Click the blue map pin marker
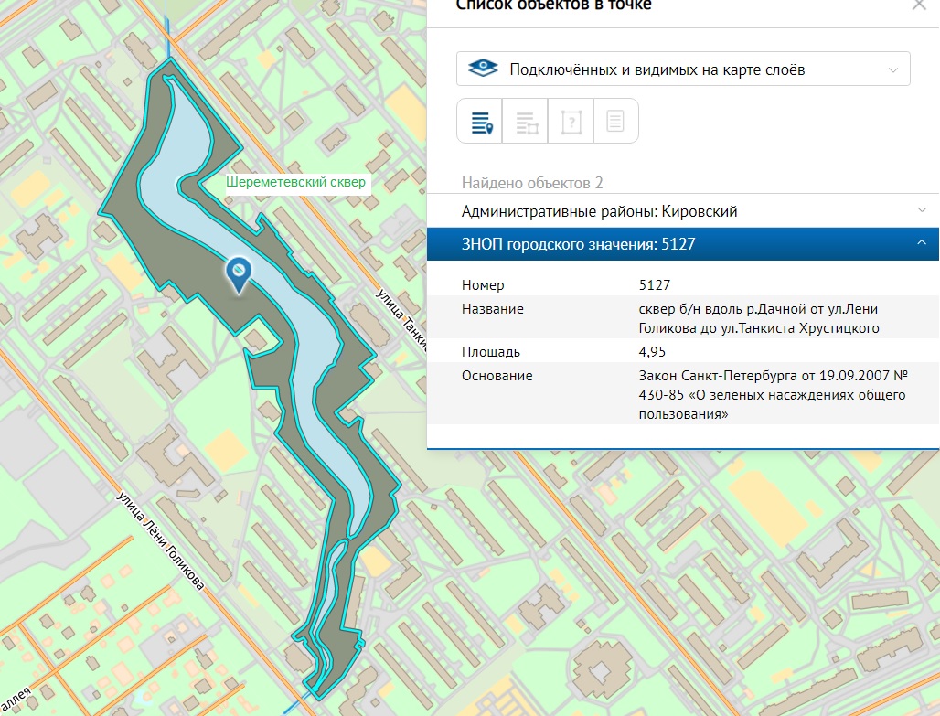 238,273
